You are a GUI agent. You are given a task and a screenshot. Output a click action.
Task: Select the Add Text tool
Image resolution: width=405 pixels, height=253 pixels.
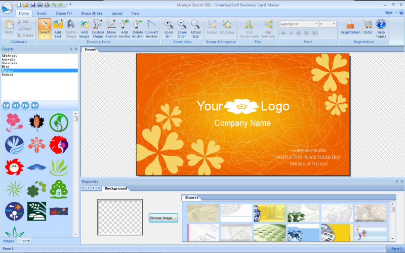click(x=58, y=28)
